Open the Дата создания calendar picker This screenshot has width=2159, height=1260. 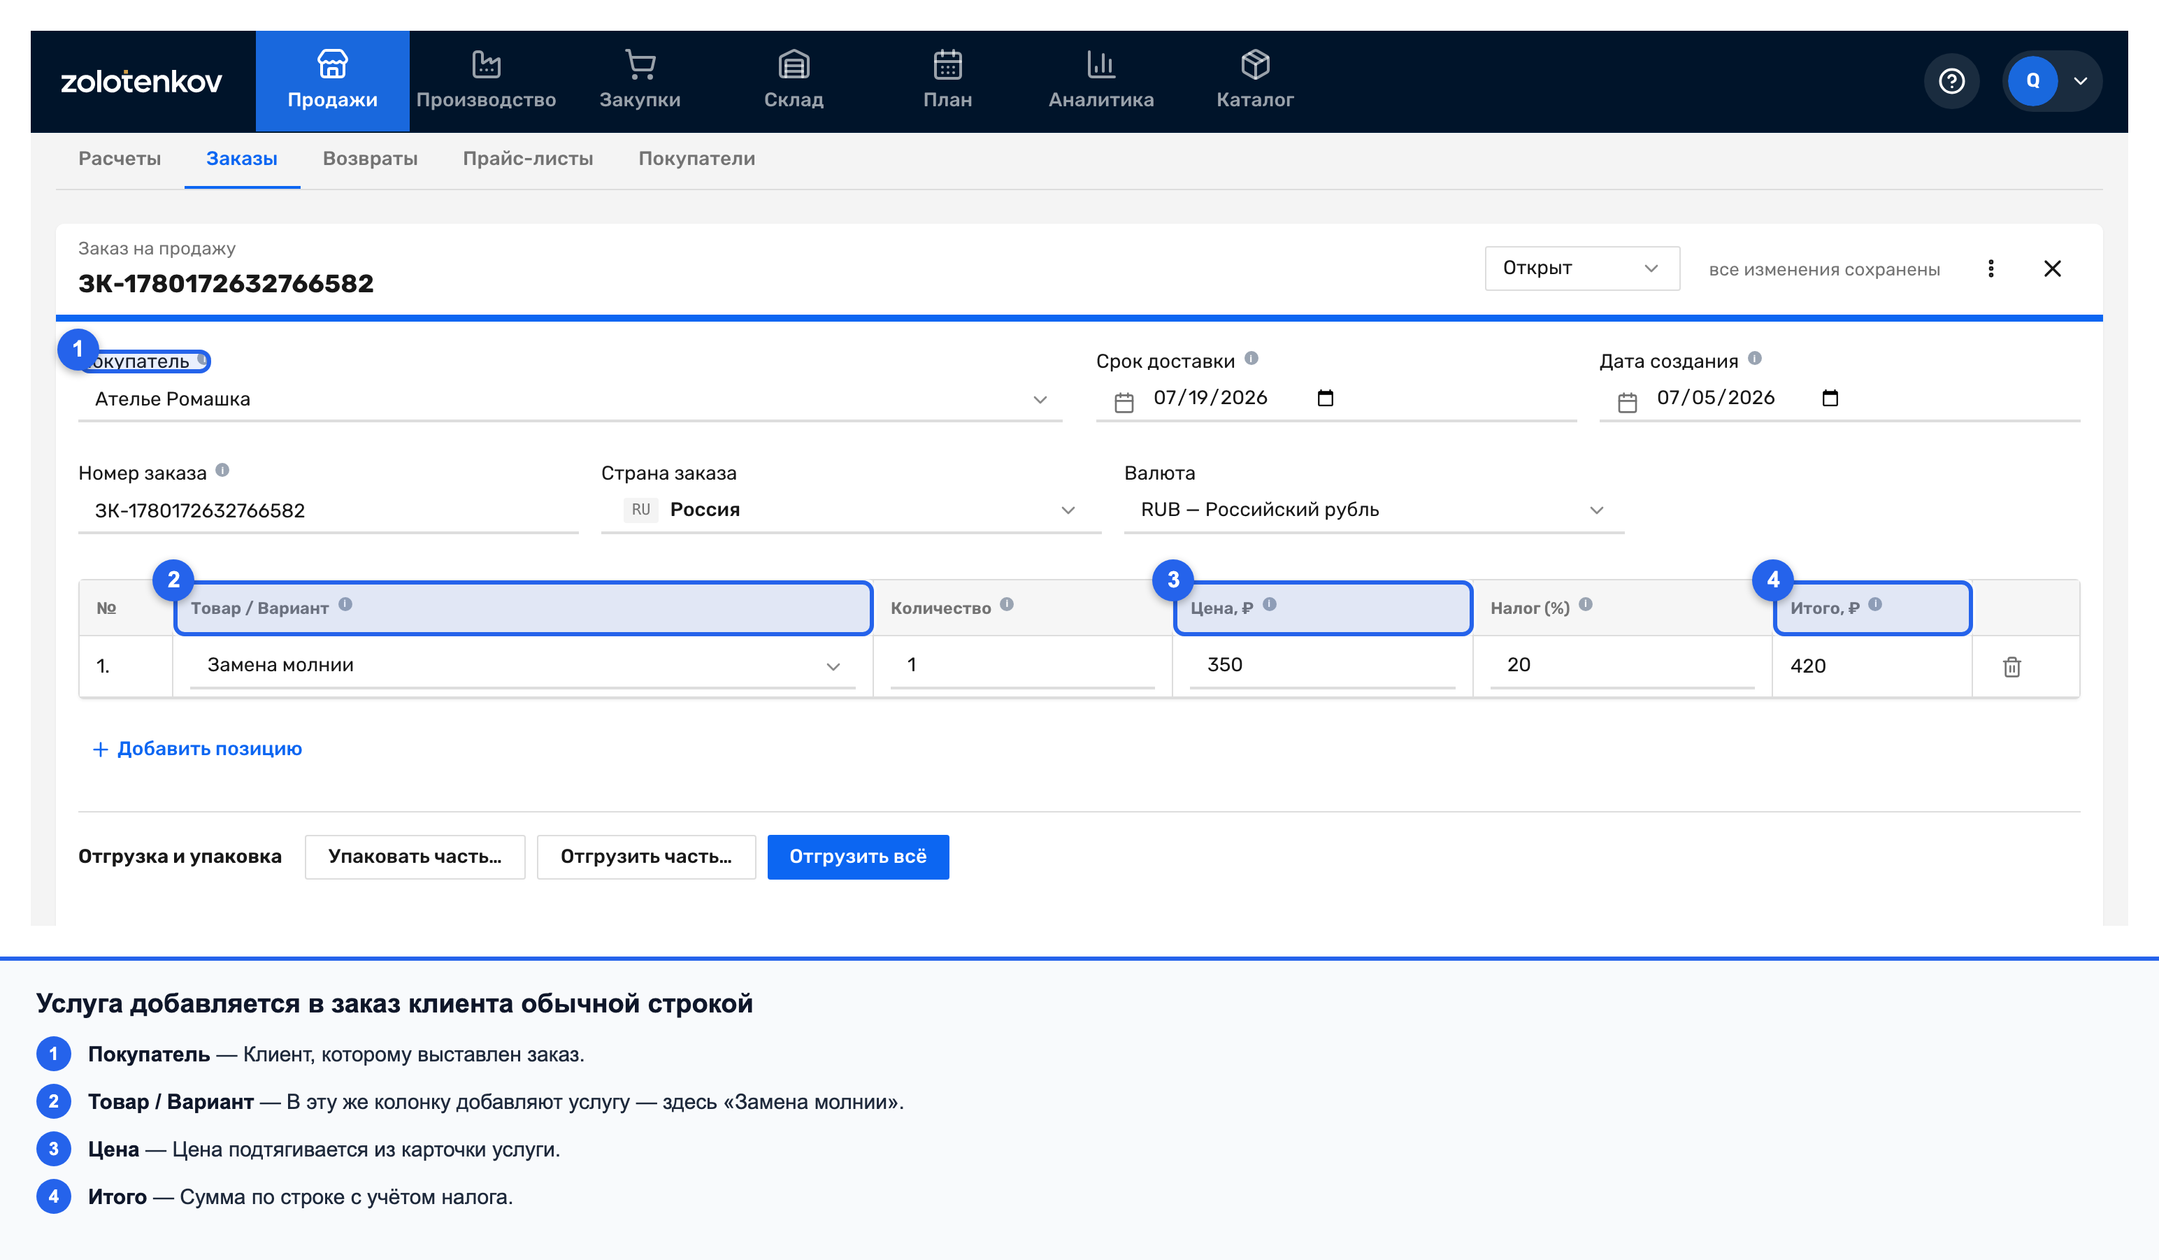(1829, 399)
